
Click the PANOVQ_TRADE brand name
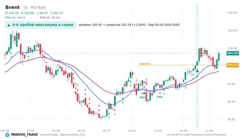tap(24, 135)
